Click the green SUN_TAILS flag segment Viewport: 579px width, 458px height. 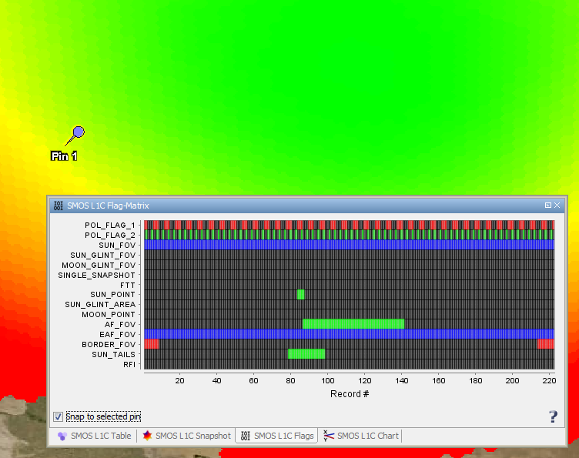306,354
